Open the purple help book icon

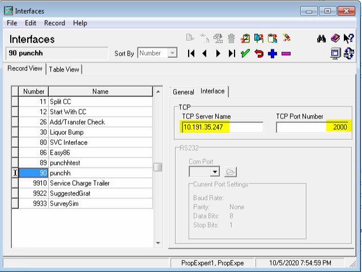pyautogui.click(x=335, y=39)
